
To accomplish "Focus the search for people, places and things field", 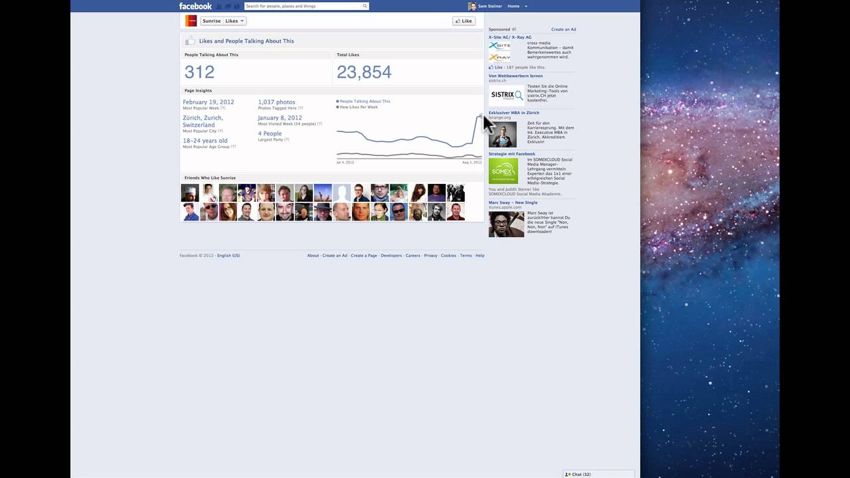I will [x=303, y=6].
